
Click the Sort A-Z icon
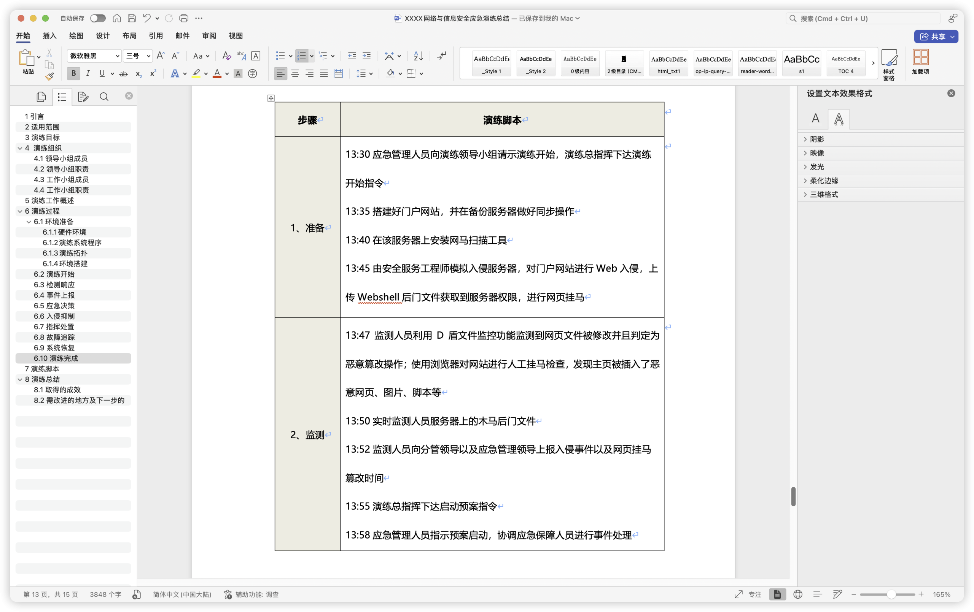(418, 56)
